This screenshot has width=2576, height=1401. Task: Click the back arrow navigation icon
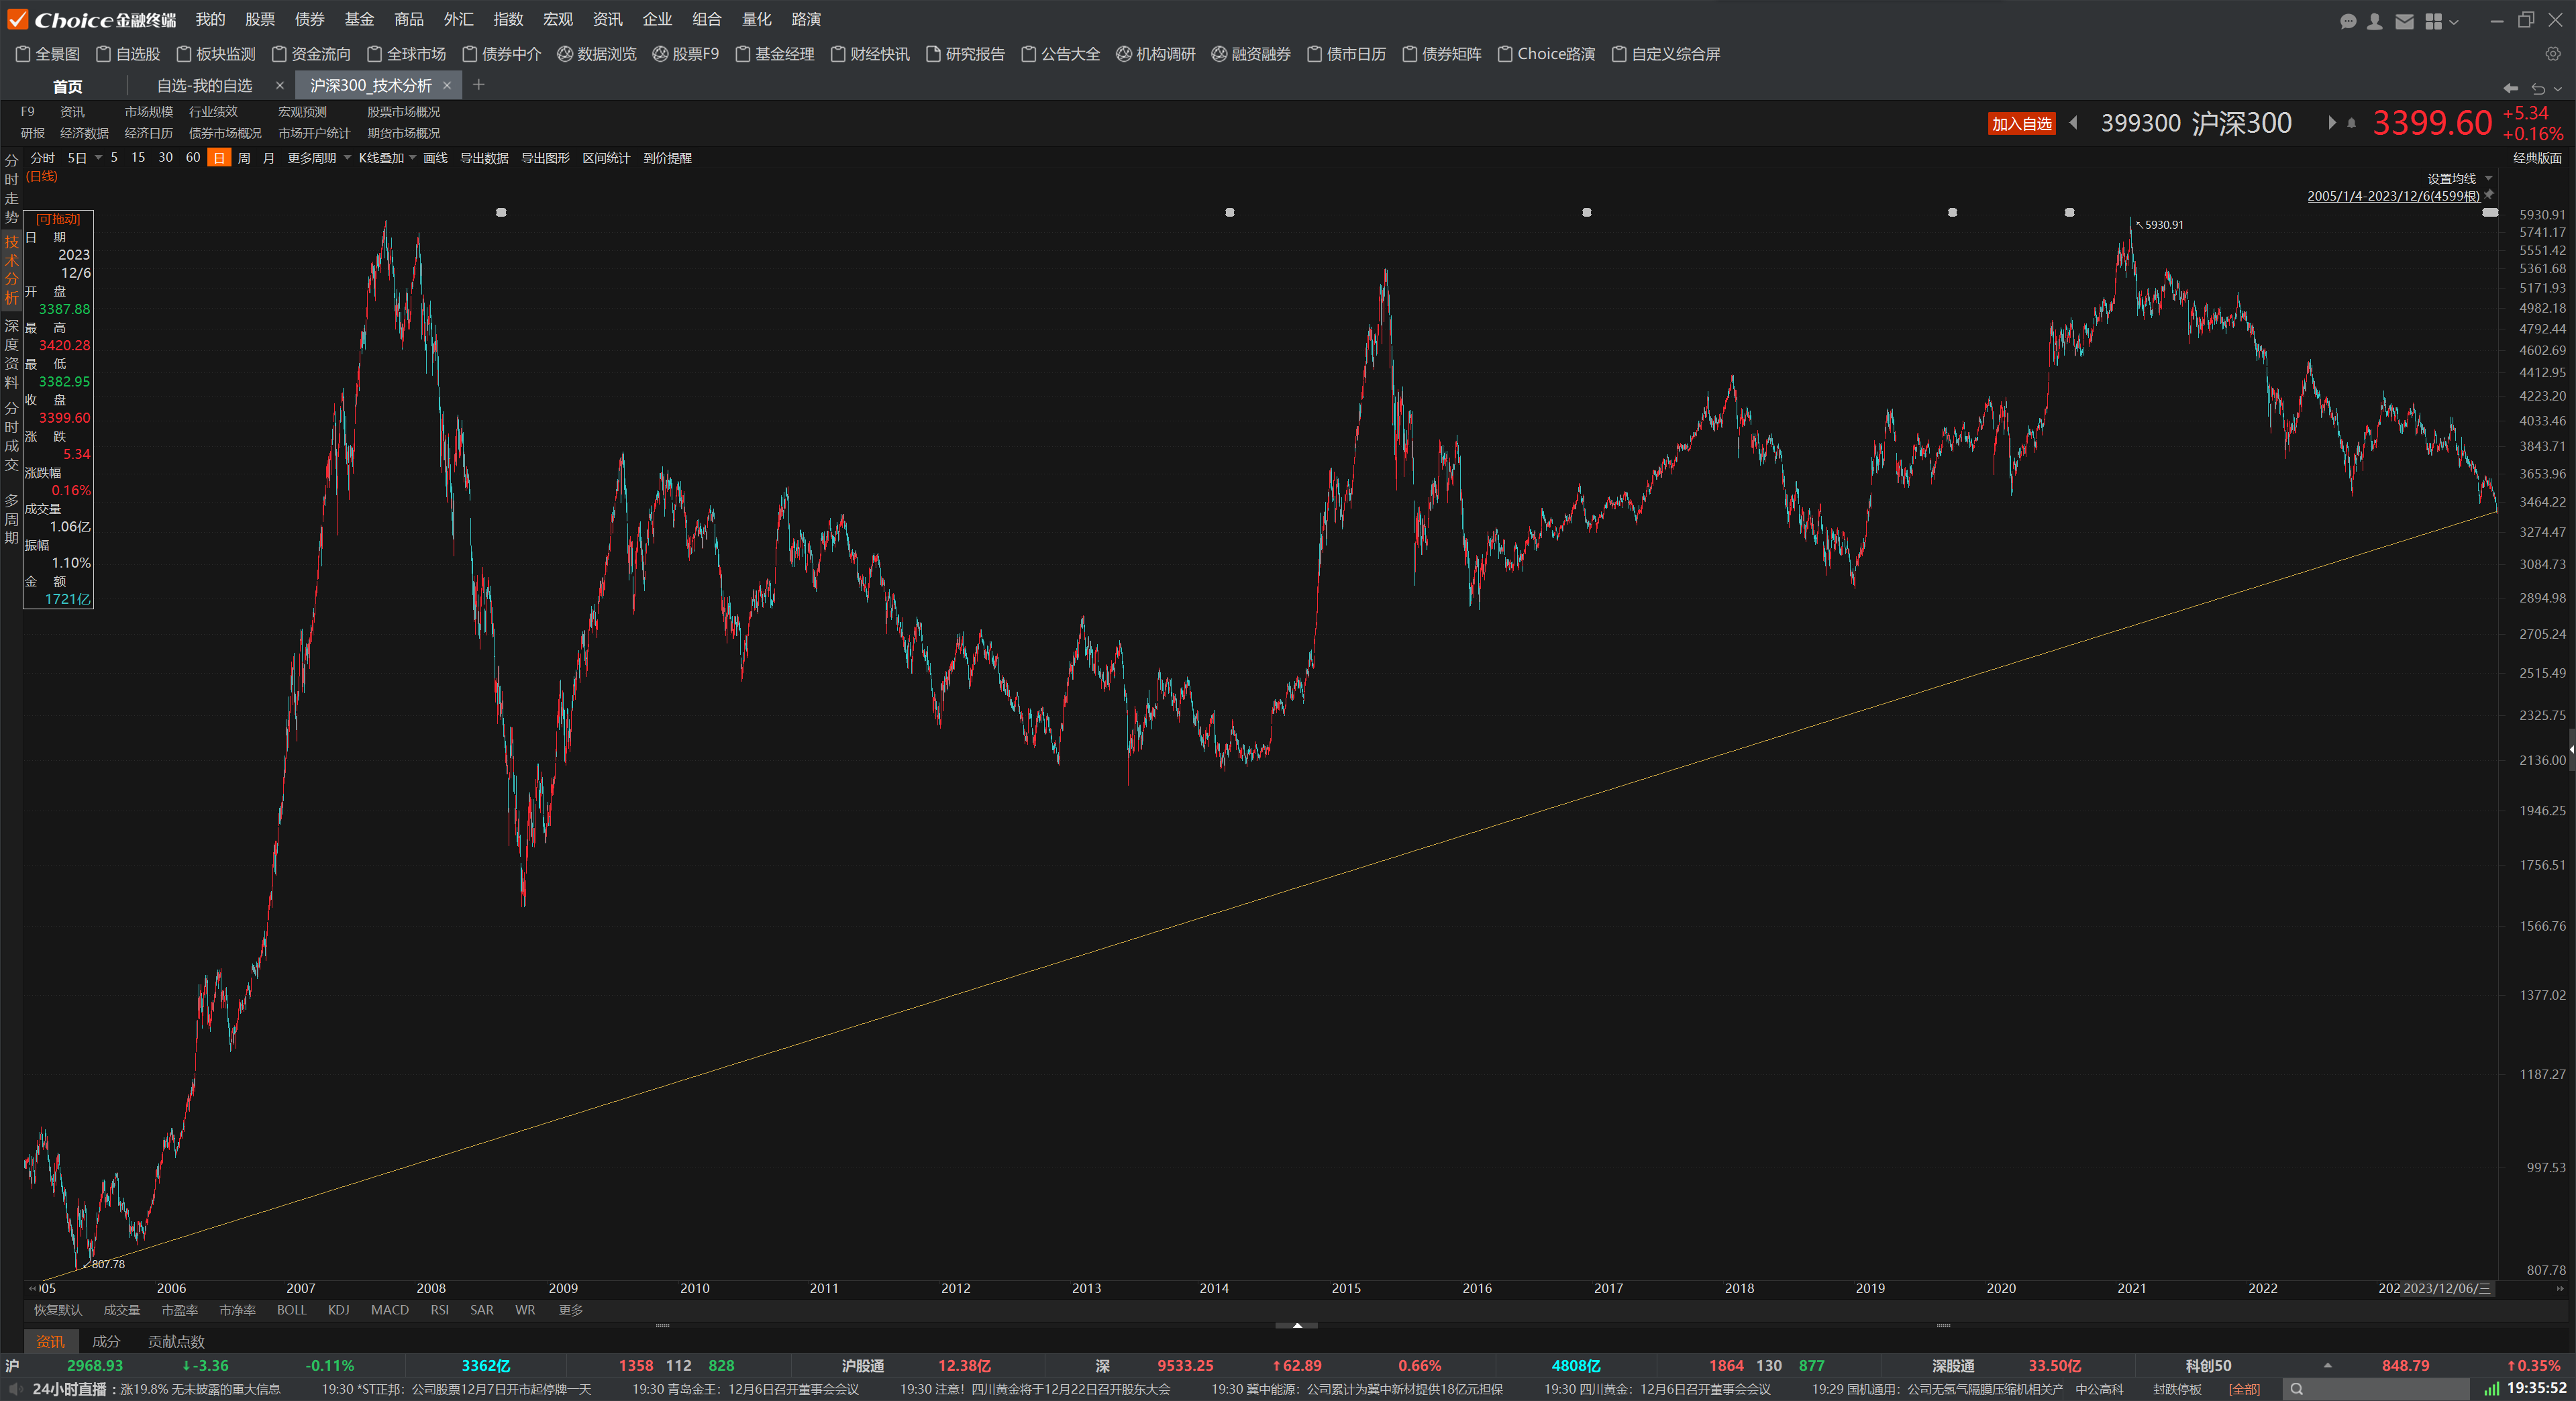[2510, 88]
